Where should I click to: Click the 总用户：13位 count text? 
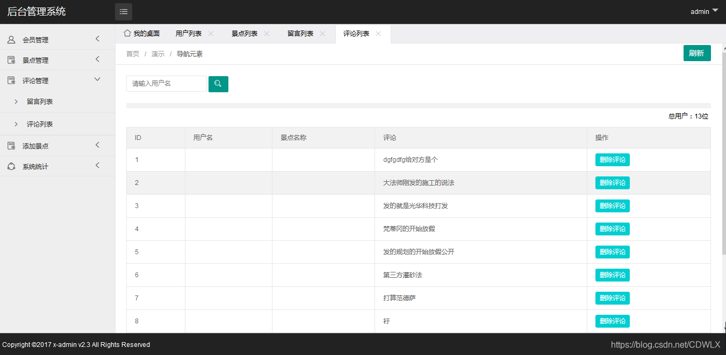tap(688, 116)
